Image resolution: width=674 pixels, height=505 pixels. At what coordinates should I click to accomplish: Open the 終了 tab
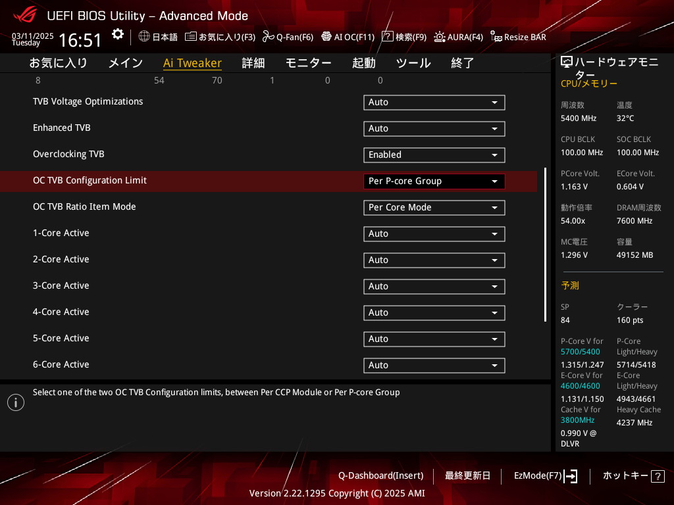[463, 63]
